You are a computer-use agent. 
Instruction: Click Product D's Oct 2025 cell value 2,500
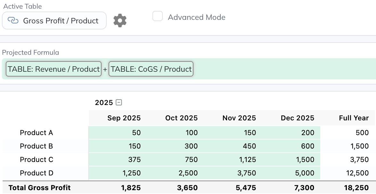click(x=188, y=173)
